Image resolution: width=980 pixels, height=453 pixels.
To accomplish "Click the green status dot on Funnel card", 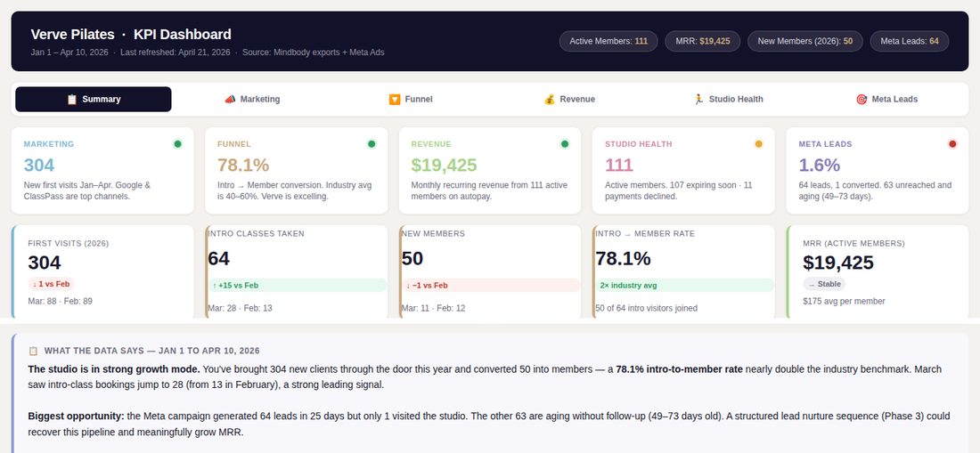I will pyautogui.click(x=372, y=144).
